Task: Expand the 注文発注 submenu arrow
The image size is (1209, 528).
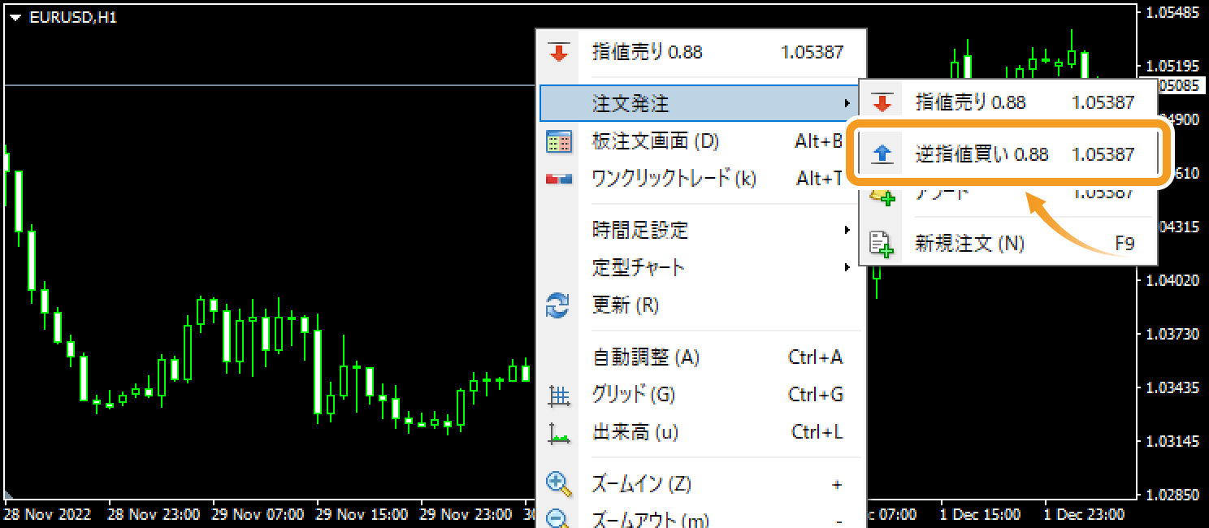Action: (847, 103)
